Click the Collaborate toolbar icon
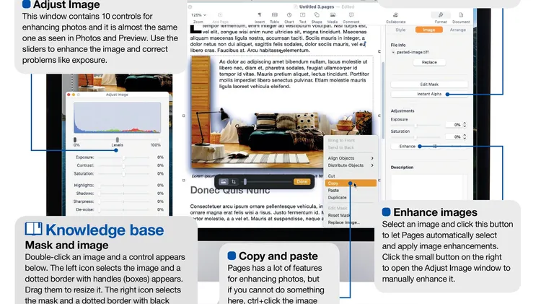 [x=396, y=15]
